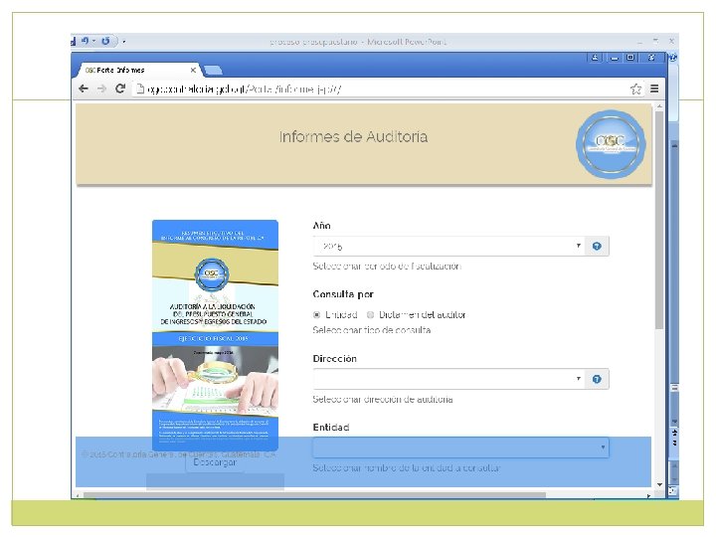Click the browser forward arrow

[x=101, y=89]
